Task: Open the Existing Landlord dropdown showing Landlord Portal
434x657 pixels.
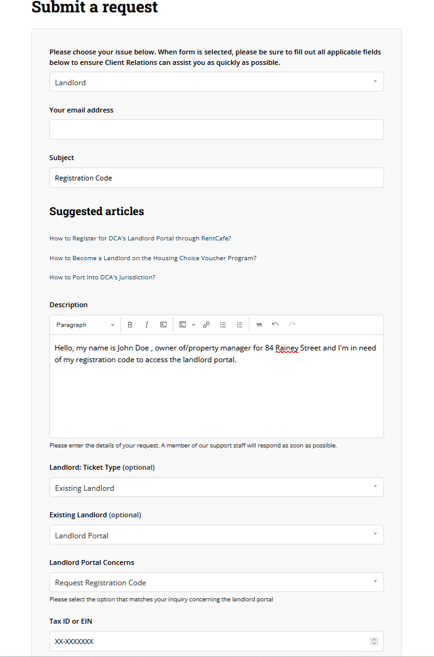Action: [x=216, y=535]
